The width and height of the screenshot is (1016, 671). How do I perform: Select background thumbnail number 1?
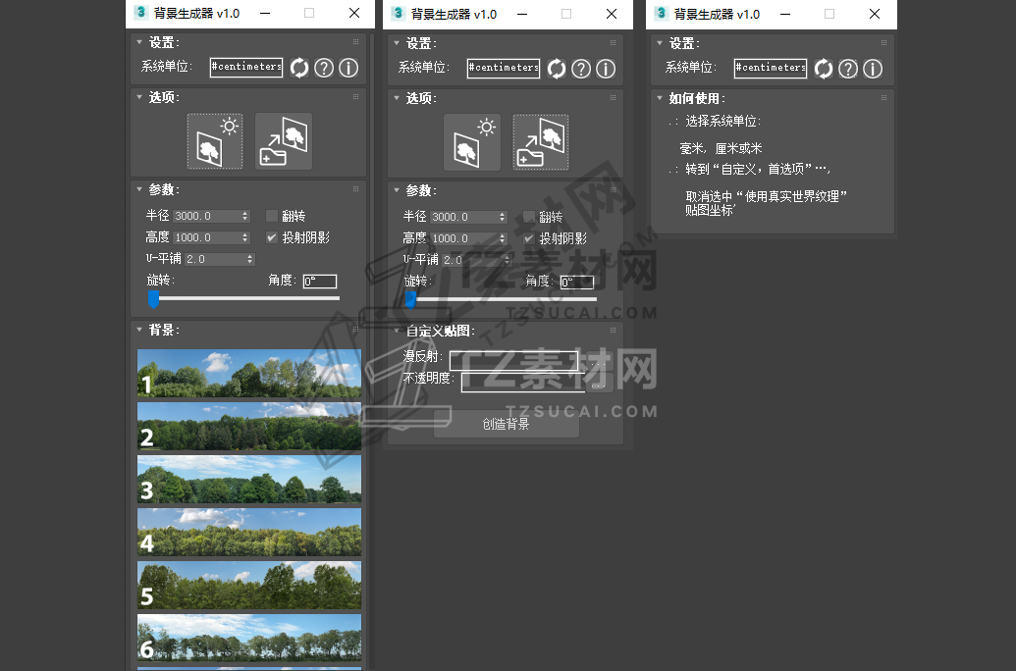pyautogui.click(x=249, y=373)
